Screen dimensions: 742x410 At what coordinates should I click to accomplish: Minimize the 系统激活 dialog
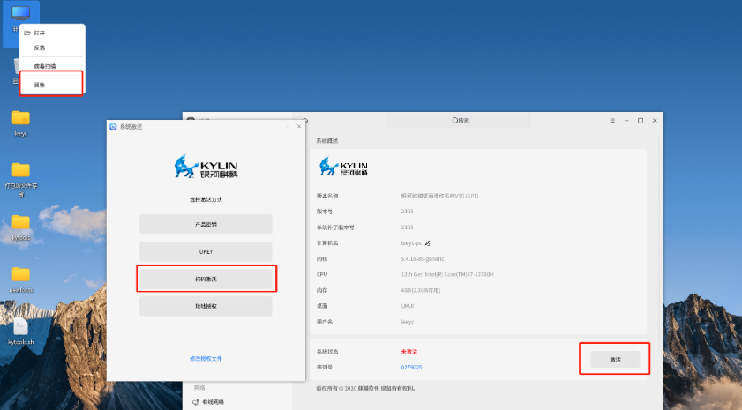coord(288,126)
